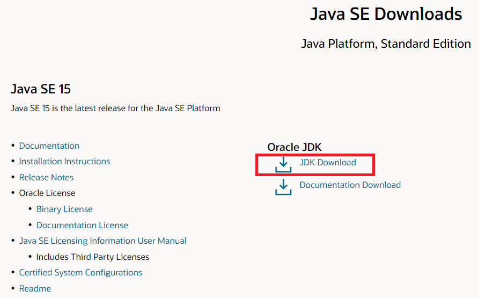Click the Java SE 15 heading
The height and width of the screenshot is (298, 478).
[x=41, y=89]
